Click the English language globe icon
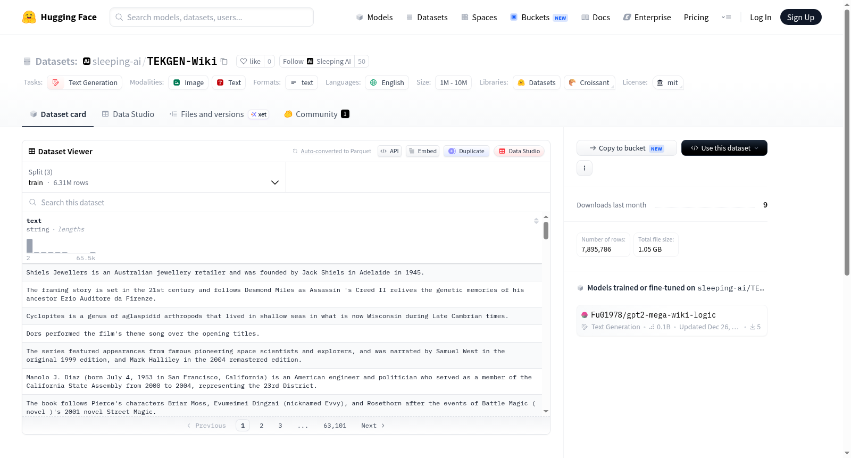Viewport: 851px width, 458px height. pos(373,82)
